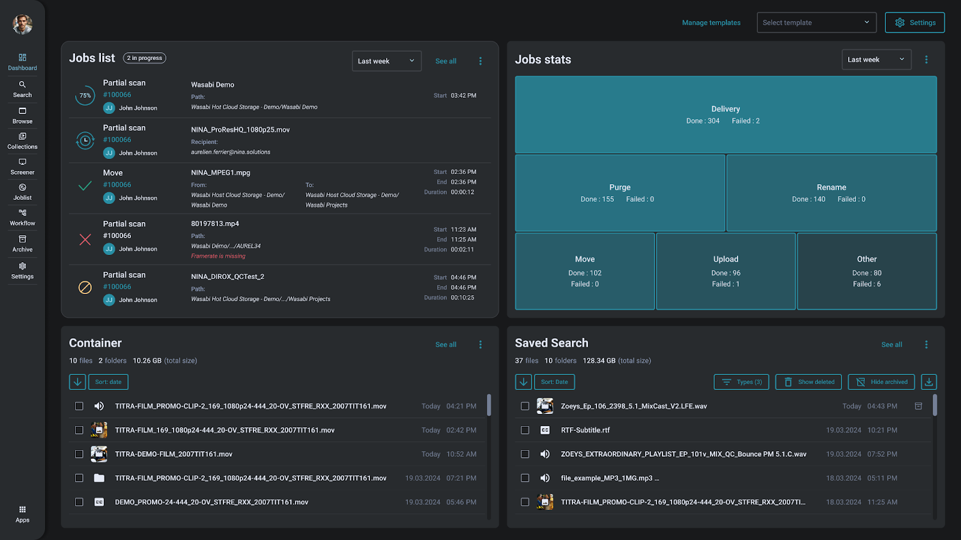Image resolution: width=961 pixels, height=540 pixels.
Task: Go to Joblist in sidebar
Action: [x=22, y=188]
